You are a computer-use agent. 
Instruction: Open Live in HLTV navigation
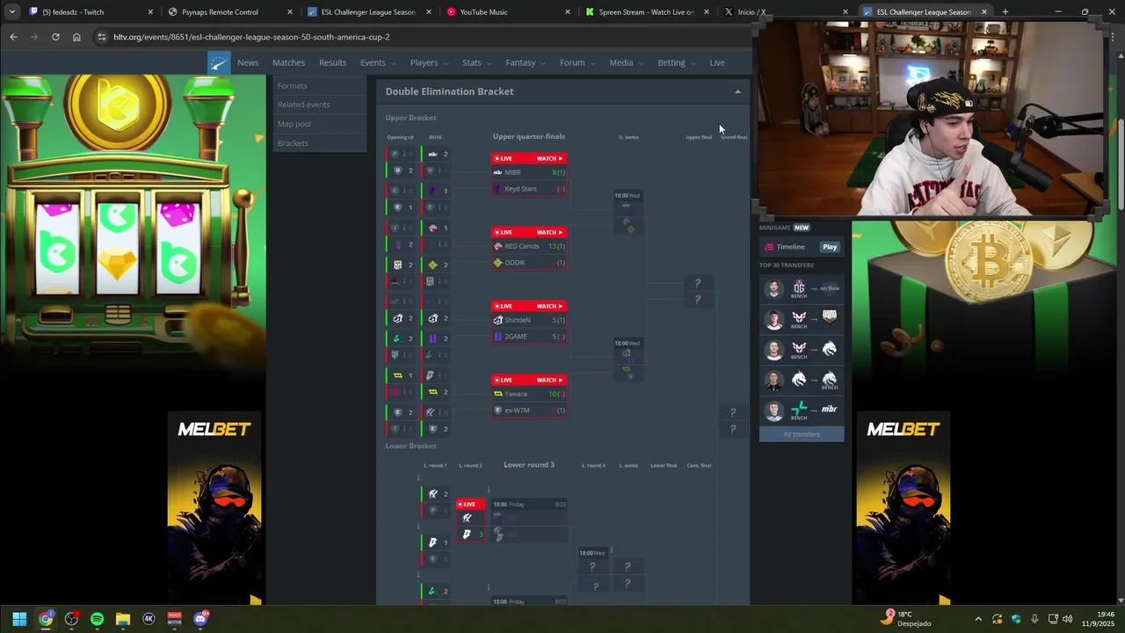(x=717, y=62)
